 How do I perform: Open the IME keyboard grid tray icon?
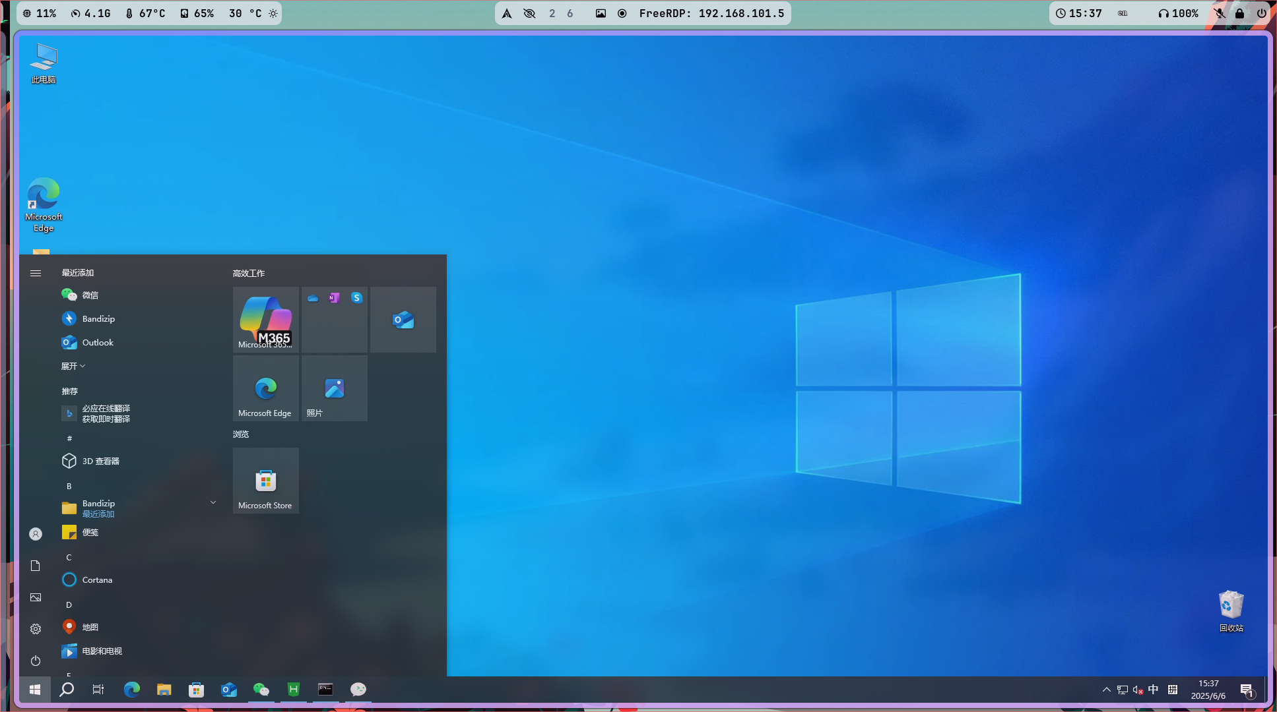click(1173, 690)
